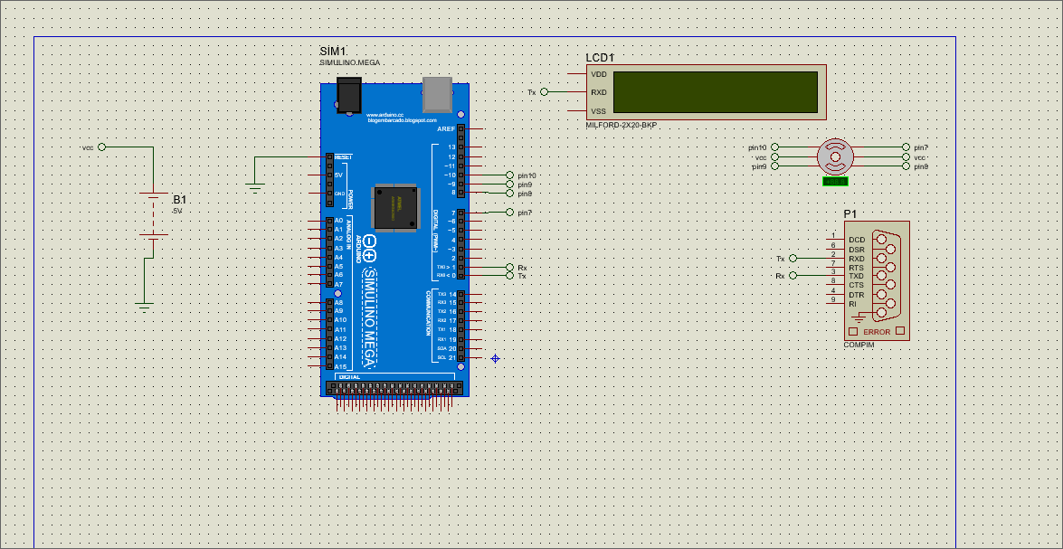Click the www.arduino.cc text on the board
Image resolution: width=1063 pixels, height=549 pixels.
384,116
